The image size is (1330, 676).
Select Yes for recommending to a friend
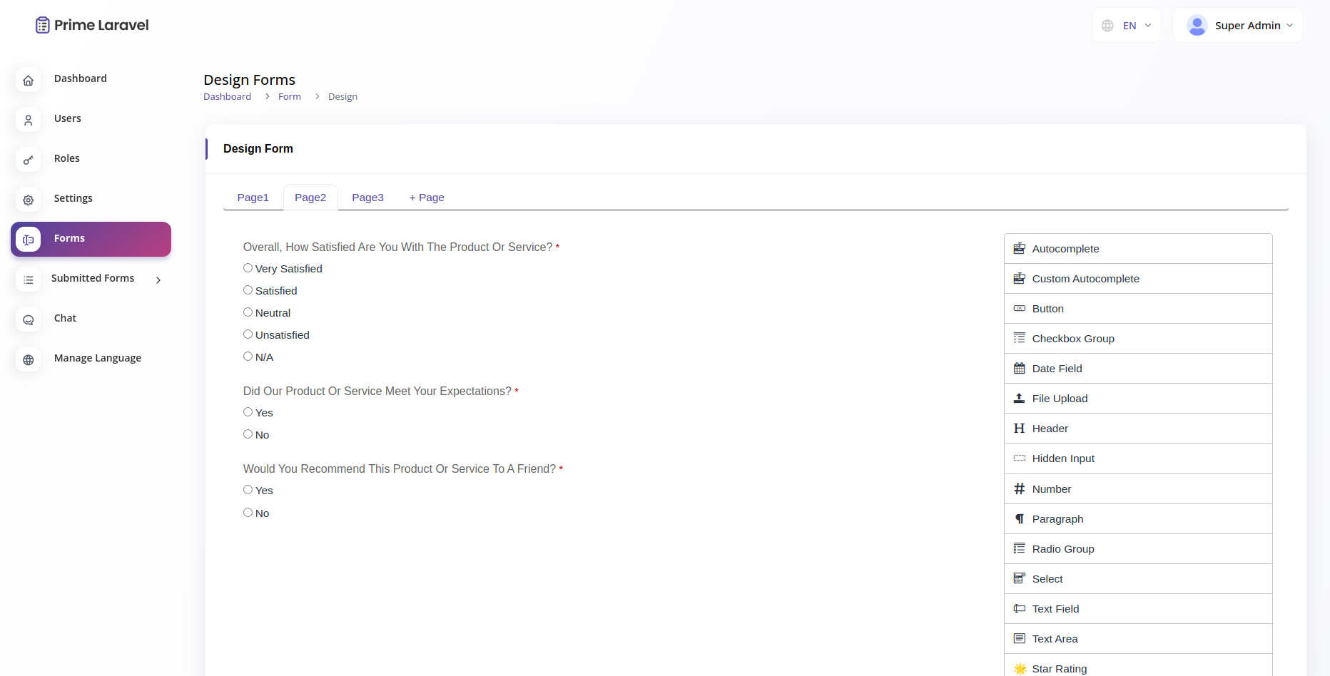(x=248, y=490)
